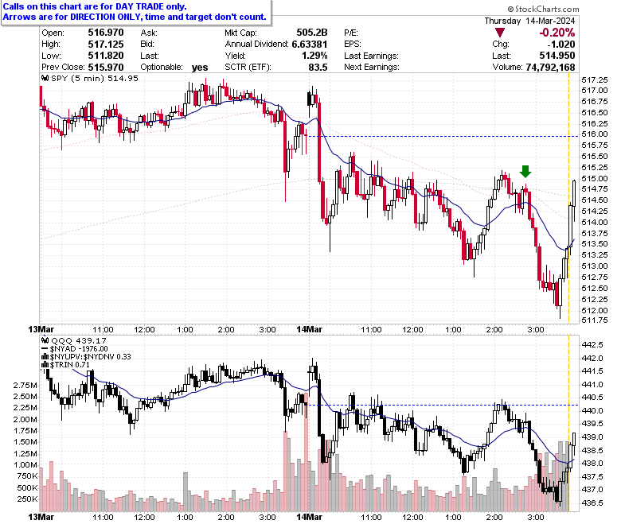Click the 511.75 price axis label
The width and height of the screenshot is (621, 524).
595,320
